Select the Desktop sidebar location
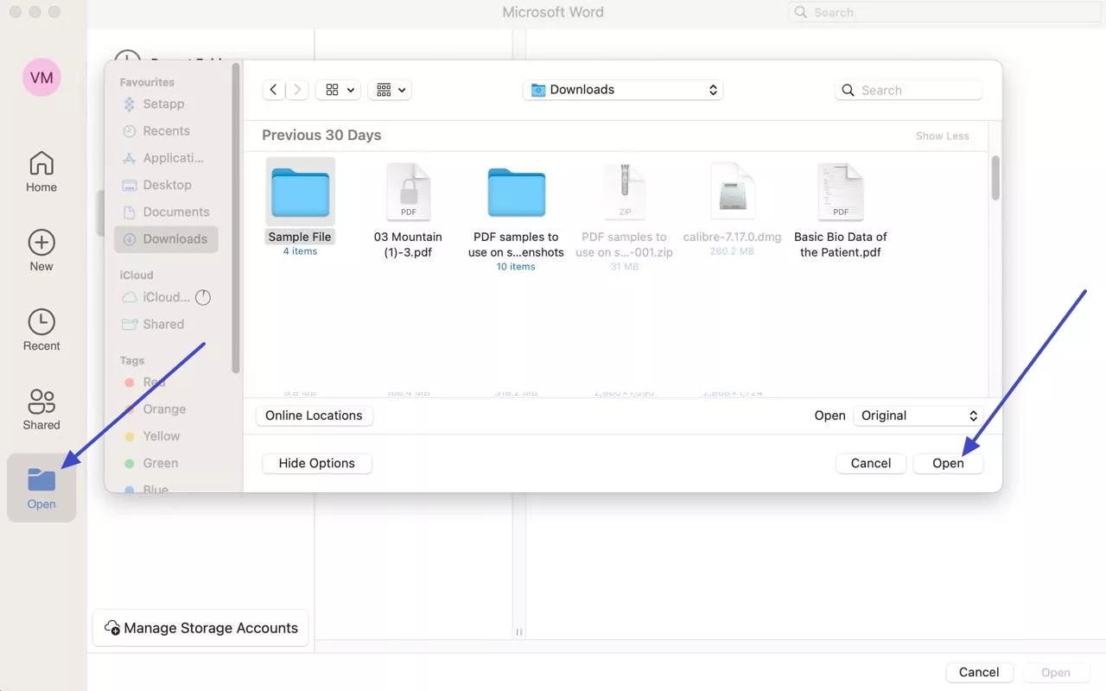1106x691 pixels. (166, 184)
